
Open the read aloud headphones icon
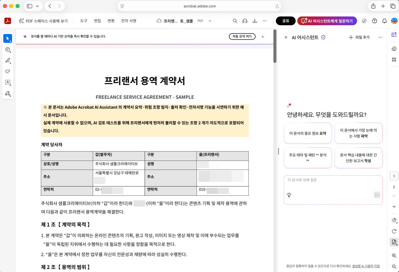(245, 21)
